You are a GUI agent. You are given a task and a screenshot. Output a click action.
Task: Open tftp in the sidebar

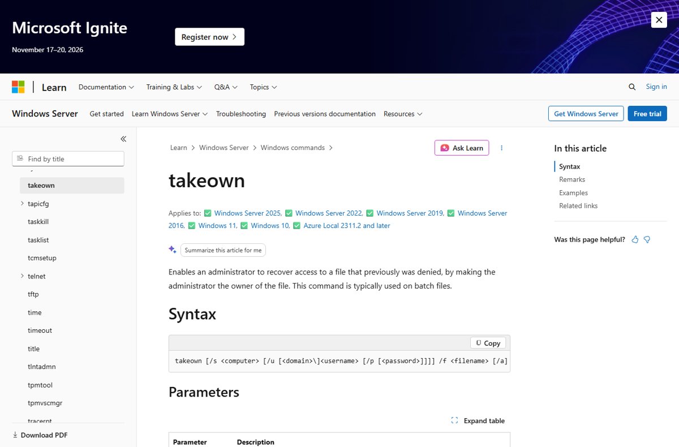click(x=33, y=294)
